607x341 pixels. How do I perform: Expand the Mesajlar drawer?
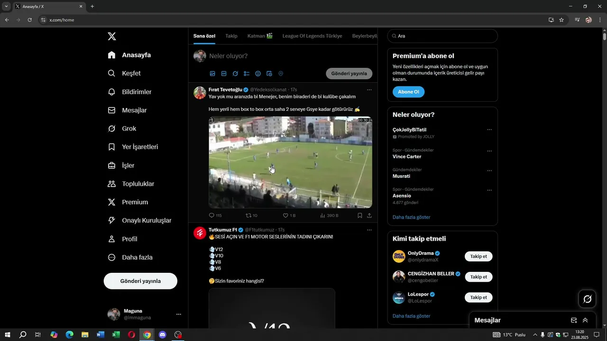[x=585, y=320]
